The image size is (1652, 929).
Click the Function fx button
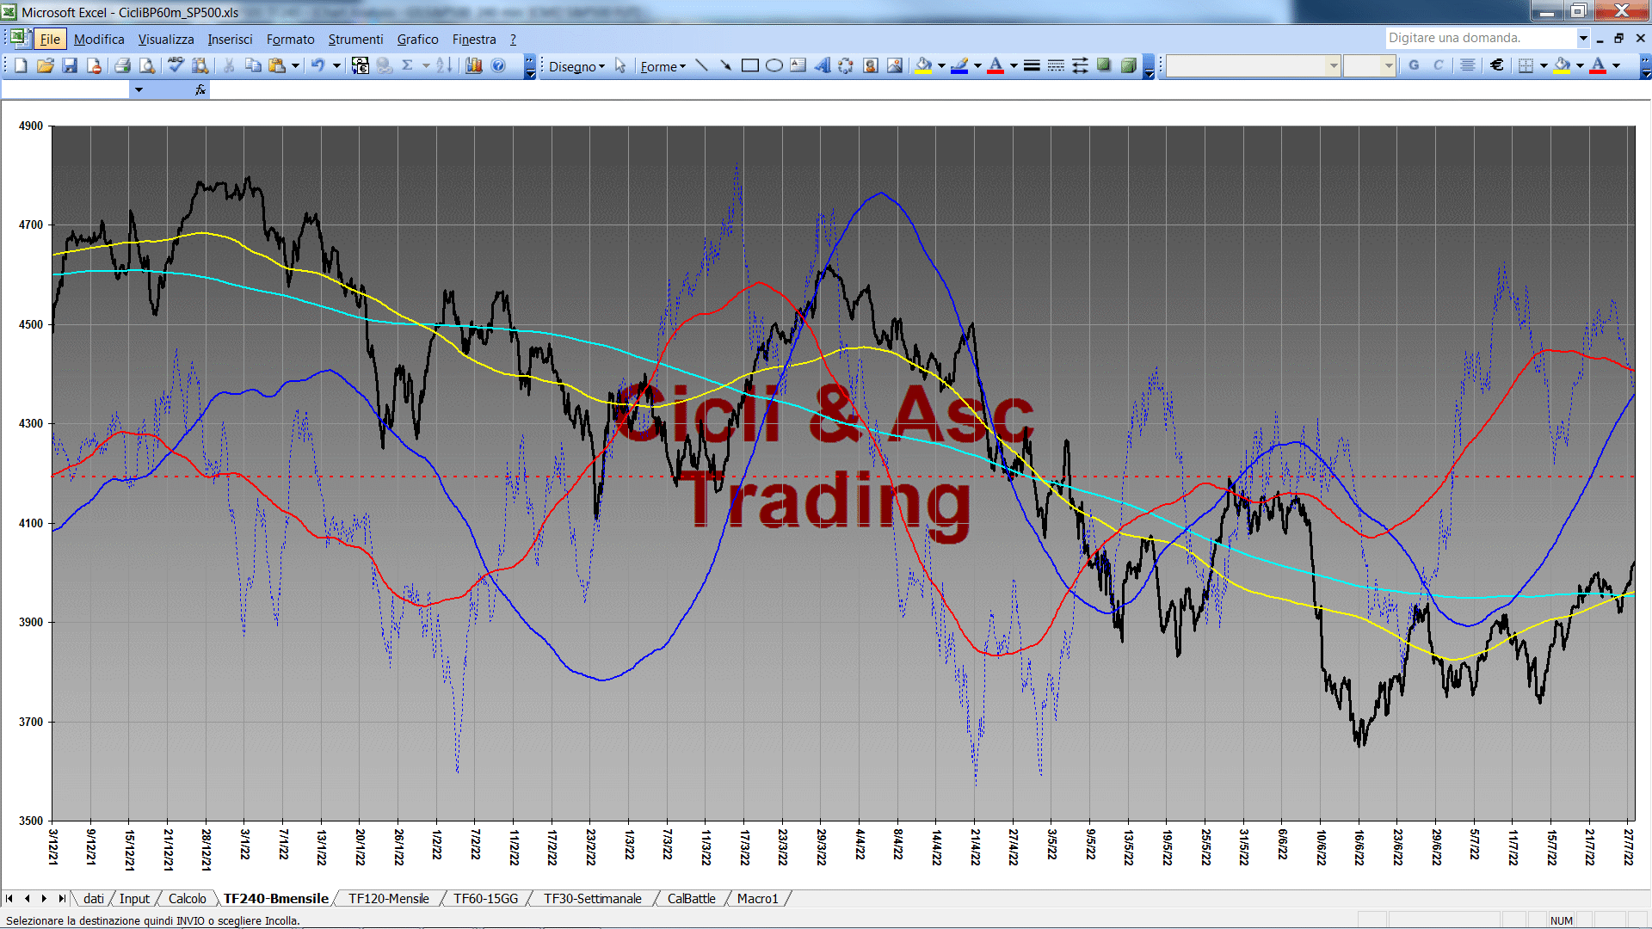(x=200, y=89)
